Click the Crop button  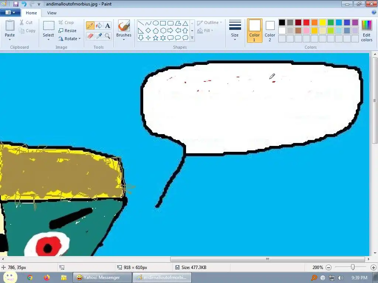pos(66,22)
